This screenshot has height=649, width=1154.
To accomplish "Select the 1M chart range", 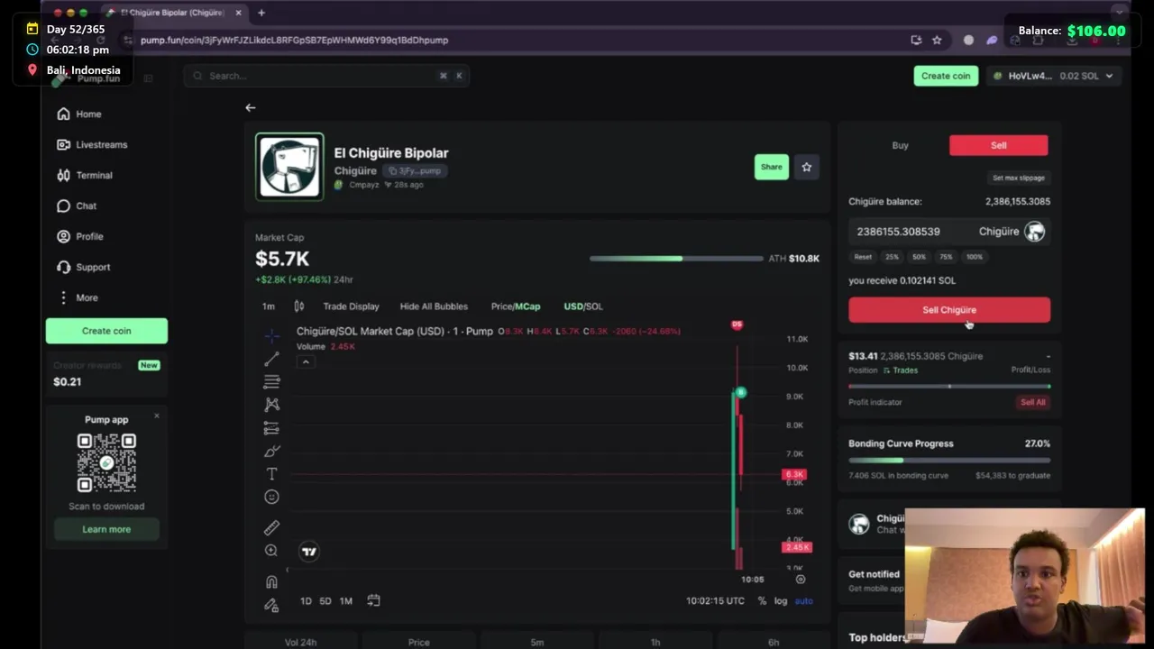I will point(345,601).
